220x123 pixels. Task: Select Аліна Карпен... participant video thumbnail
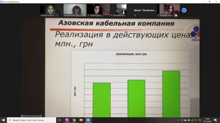(x=98, y=10)
